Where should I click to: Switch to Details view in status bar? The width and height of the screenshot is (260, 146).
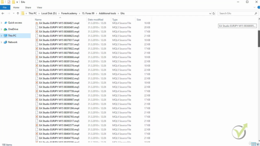click(x=253, y=144)
